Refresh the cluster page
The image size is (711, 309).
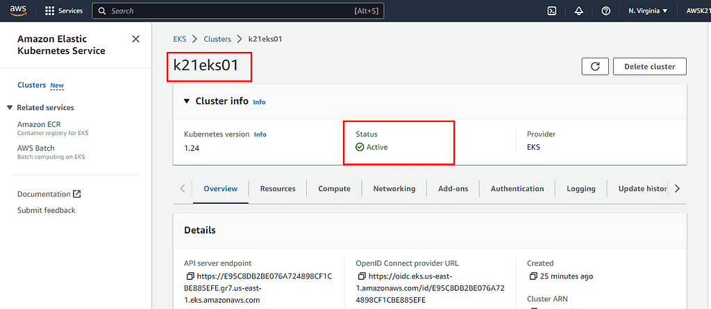595,67
